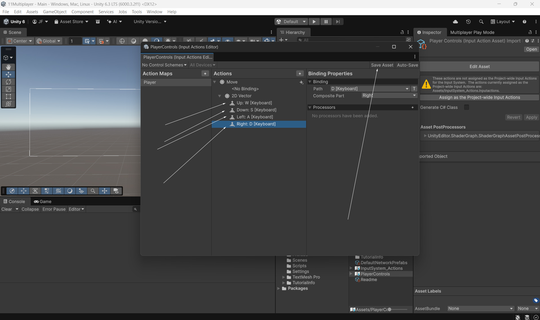This screenshot has width=540, height=320.
Task: Enable the Generate C# Class checkbox
Action: (466, 107)
